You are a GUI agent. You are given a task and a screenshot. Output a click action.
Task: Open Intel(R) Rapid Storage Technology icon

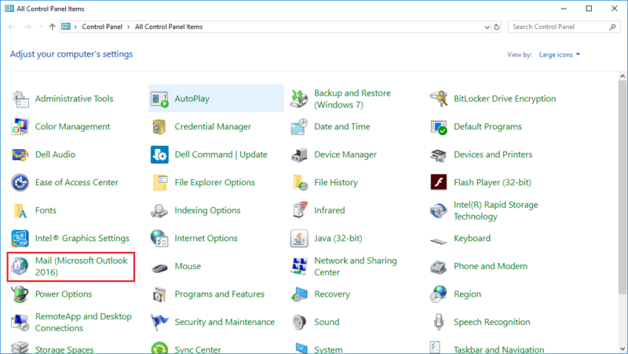(439, 210)
